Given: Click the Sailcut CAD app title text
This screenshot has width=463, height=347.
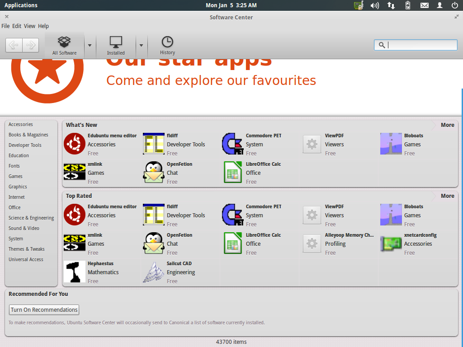Looking at the screenshot, I should coord(179,263).
